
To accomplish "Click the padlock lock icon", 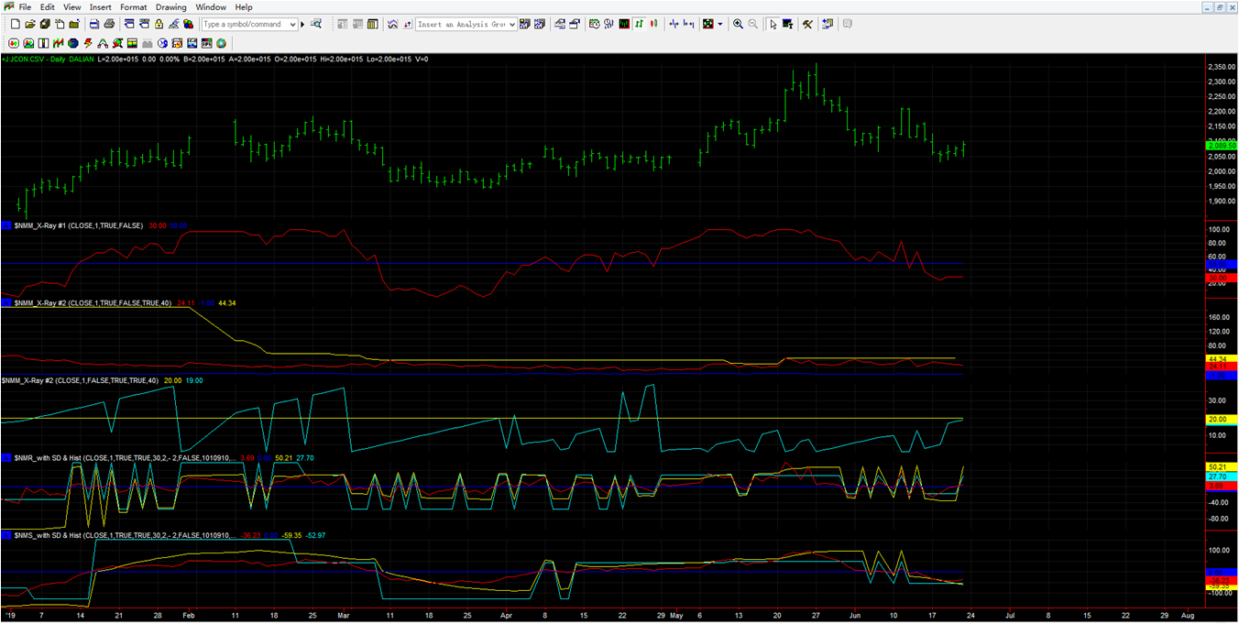I will (x=159, y=24).
